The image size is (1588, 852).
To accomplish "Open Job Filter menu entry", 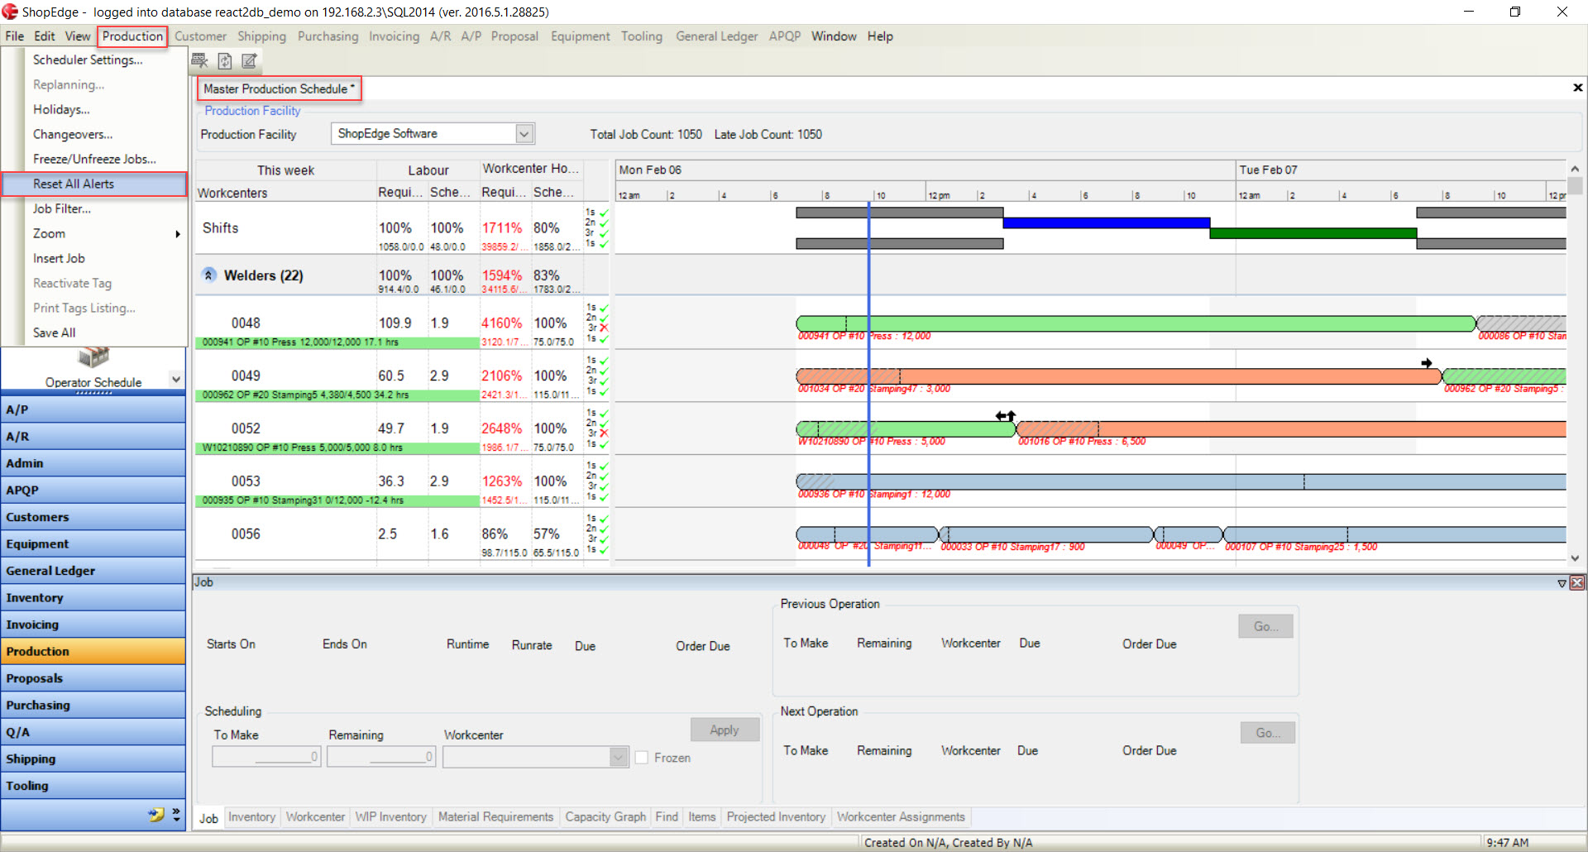I will coord(62,208).
